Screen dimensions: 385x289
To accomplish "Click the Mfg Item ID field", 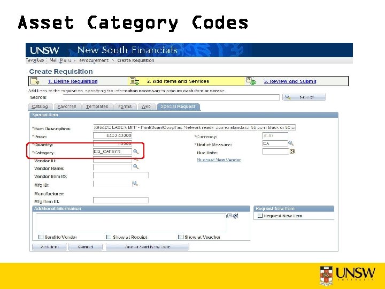I will tap(121, 200).
